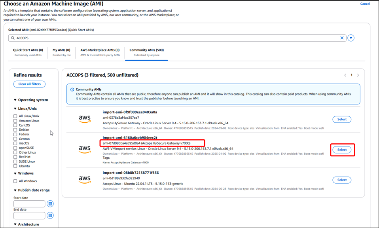The image size is (379, 228).
Task: Click Clear all filters button
Action: (x=29, y=84)
